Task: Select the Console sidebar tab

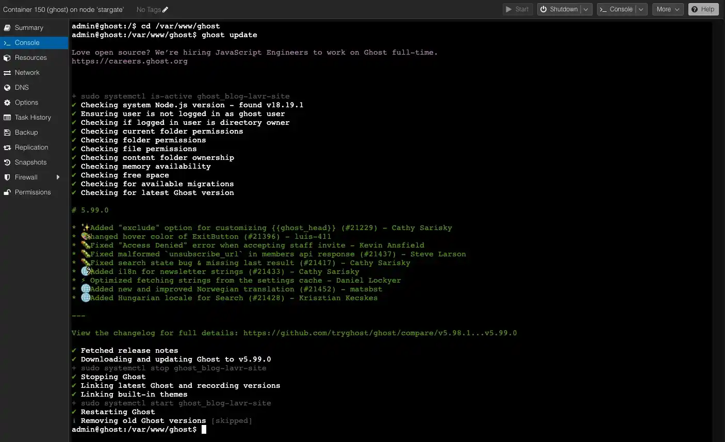Action: point(27,43)
